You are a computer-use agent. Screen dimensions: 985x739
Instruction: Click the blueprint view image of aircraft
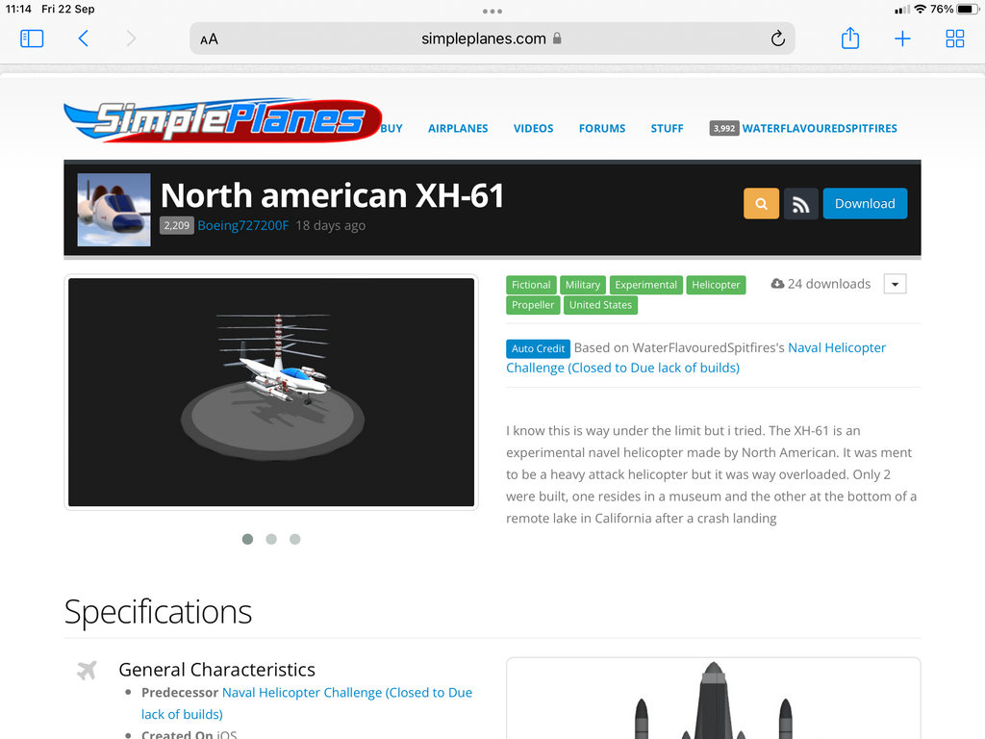(714, 699)
